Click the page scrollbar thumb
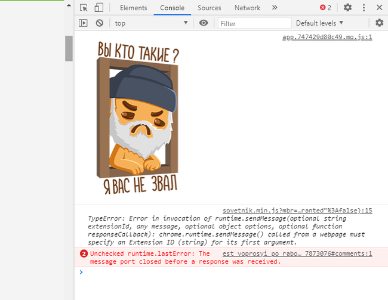Image resolution: width=388 pixels, height=300 pixels. (x=69, y=48)
